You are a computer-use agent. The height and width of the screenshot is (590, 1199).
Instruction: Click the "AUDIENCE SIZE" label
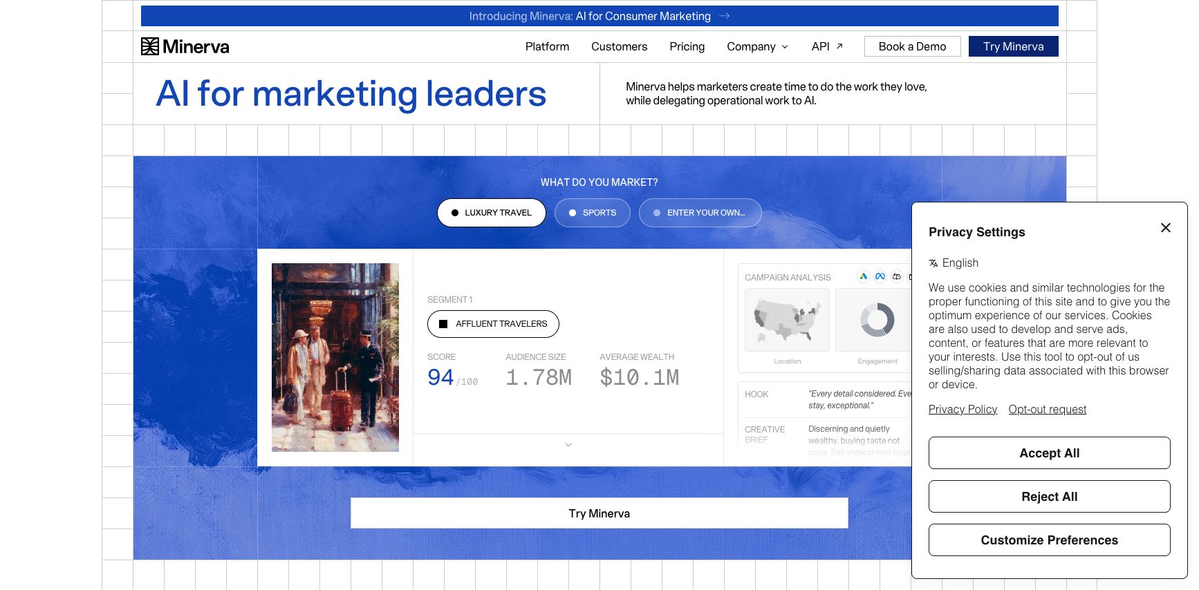[x=535, y=357]
